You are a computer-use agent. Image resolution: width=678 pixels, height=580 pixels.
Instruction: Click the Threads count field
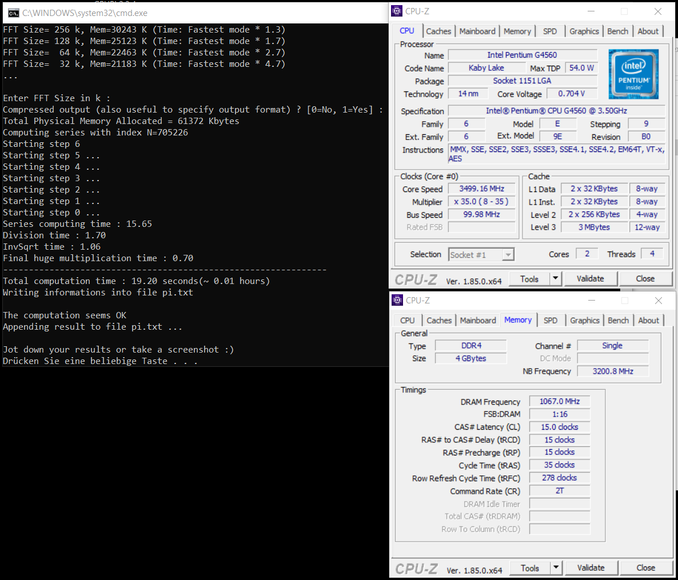click(652, 254)
